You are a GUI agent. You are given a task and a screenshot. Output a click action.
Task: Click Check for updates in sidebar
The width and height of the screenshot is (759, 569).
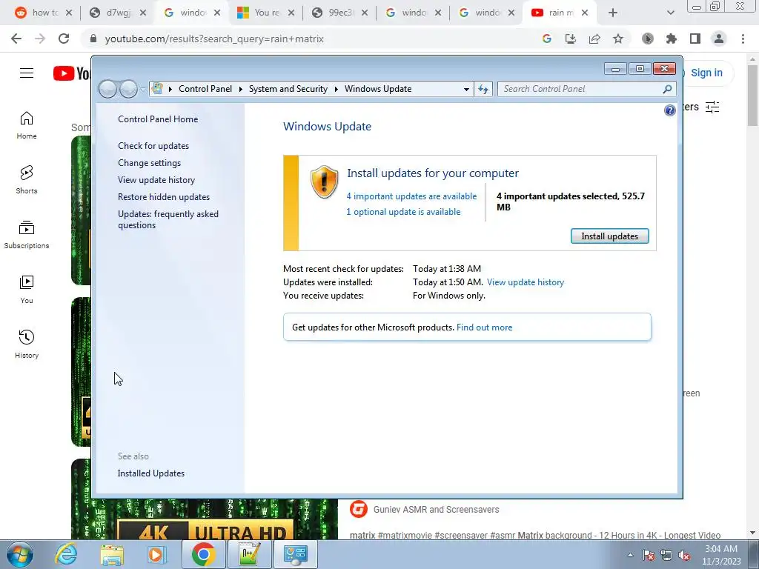pyautogui.click(x=153, y=146)
